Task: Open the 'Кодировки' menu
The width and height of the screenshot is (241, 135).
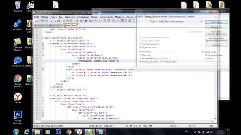Action: pyautogui.click(x=70, y=17)
